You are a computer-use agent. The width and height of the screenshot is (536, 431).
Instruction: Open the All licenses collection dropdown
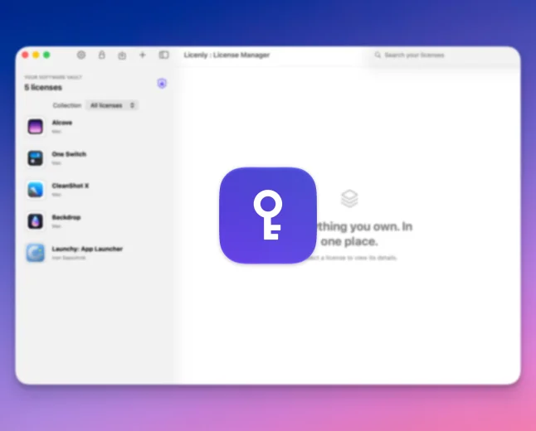coord(112,105)
